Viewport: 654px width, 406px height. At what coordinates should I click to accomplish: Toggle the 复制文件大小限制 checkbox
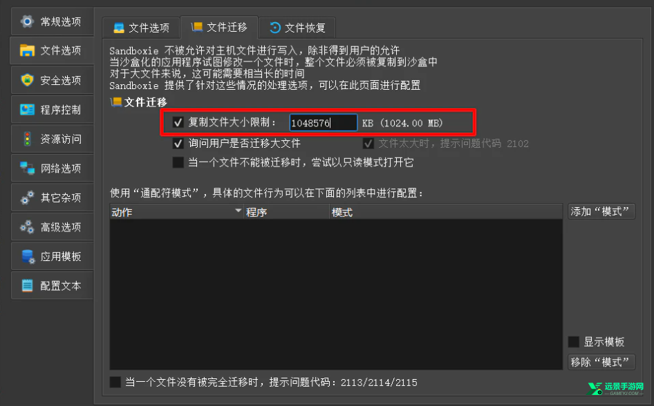click(178, 122)
